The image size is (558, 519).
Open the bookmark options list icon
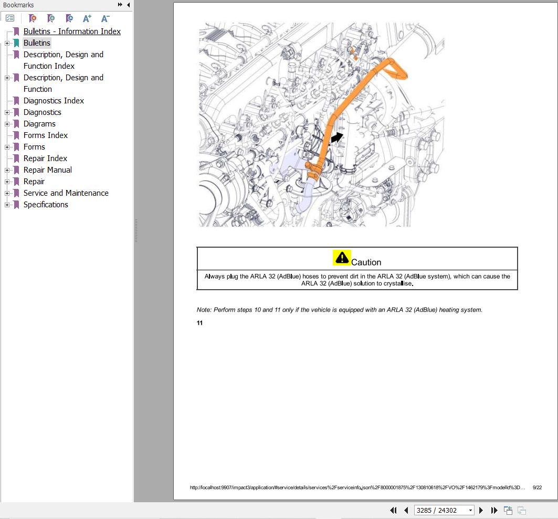(10, 18)
